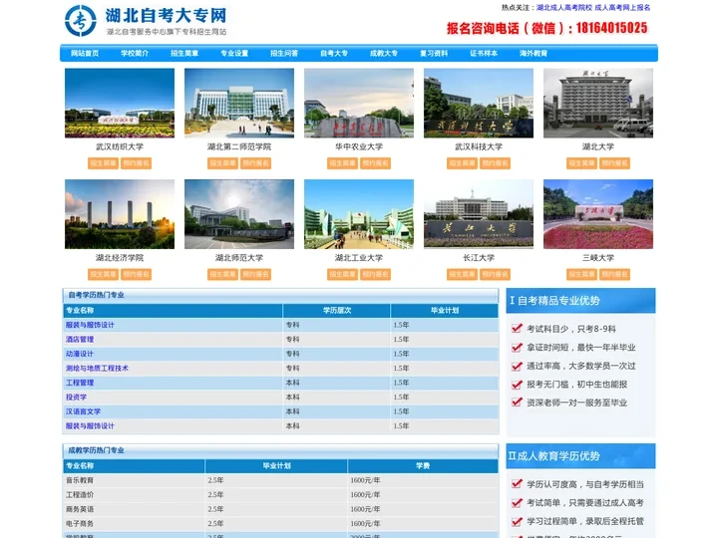The image size is (718, 538).
Task: Click 预约报名 button under 湖北大学
Action: click(x=614, y=163)
